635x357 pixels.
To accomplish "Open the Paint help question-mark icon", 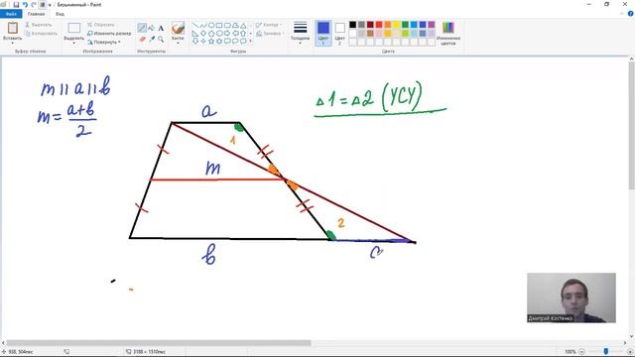I will pos(631,14).
